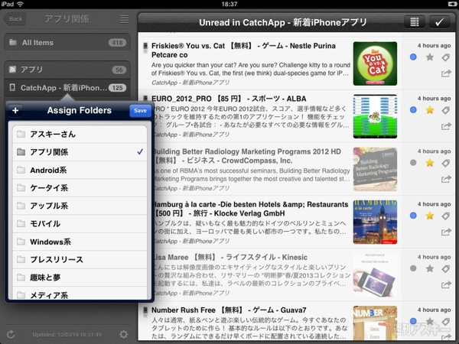Image resolution: width=459 pixels, height=344 pixels.
Task: Toggle unread dot for EURO_2012_PRO article
Action: (x=413, y=110)
